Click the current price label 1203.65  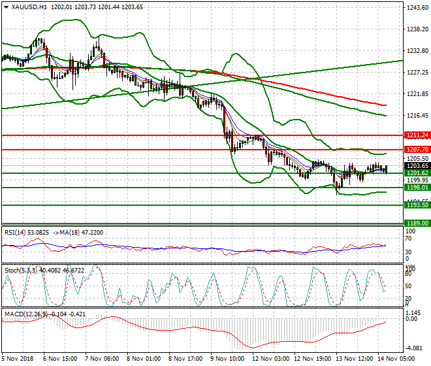point(417,165)
